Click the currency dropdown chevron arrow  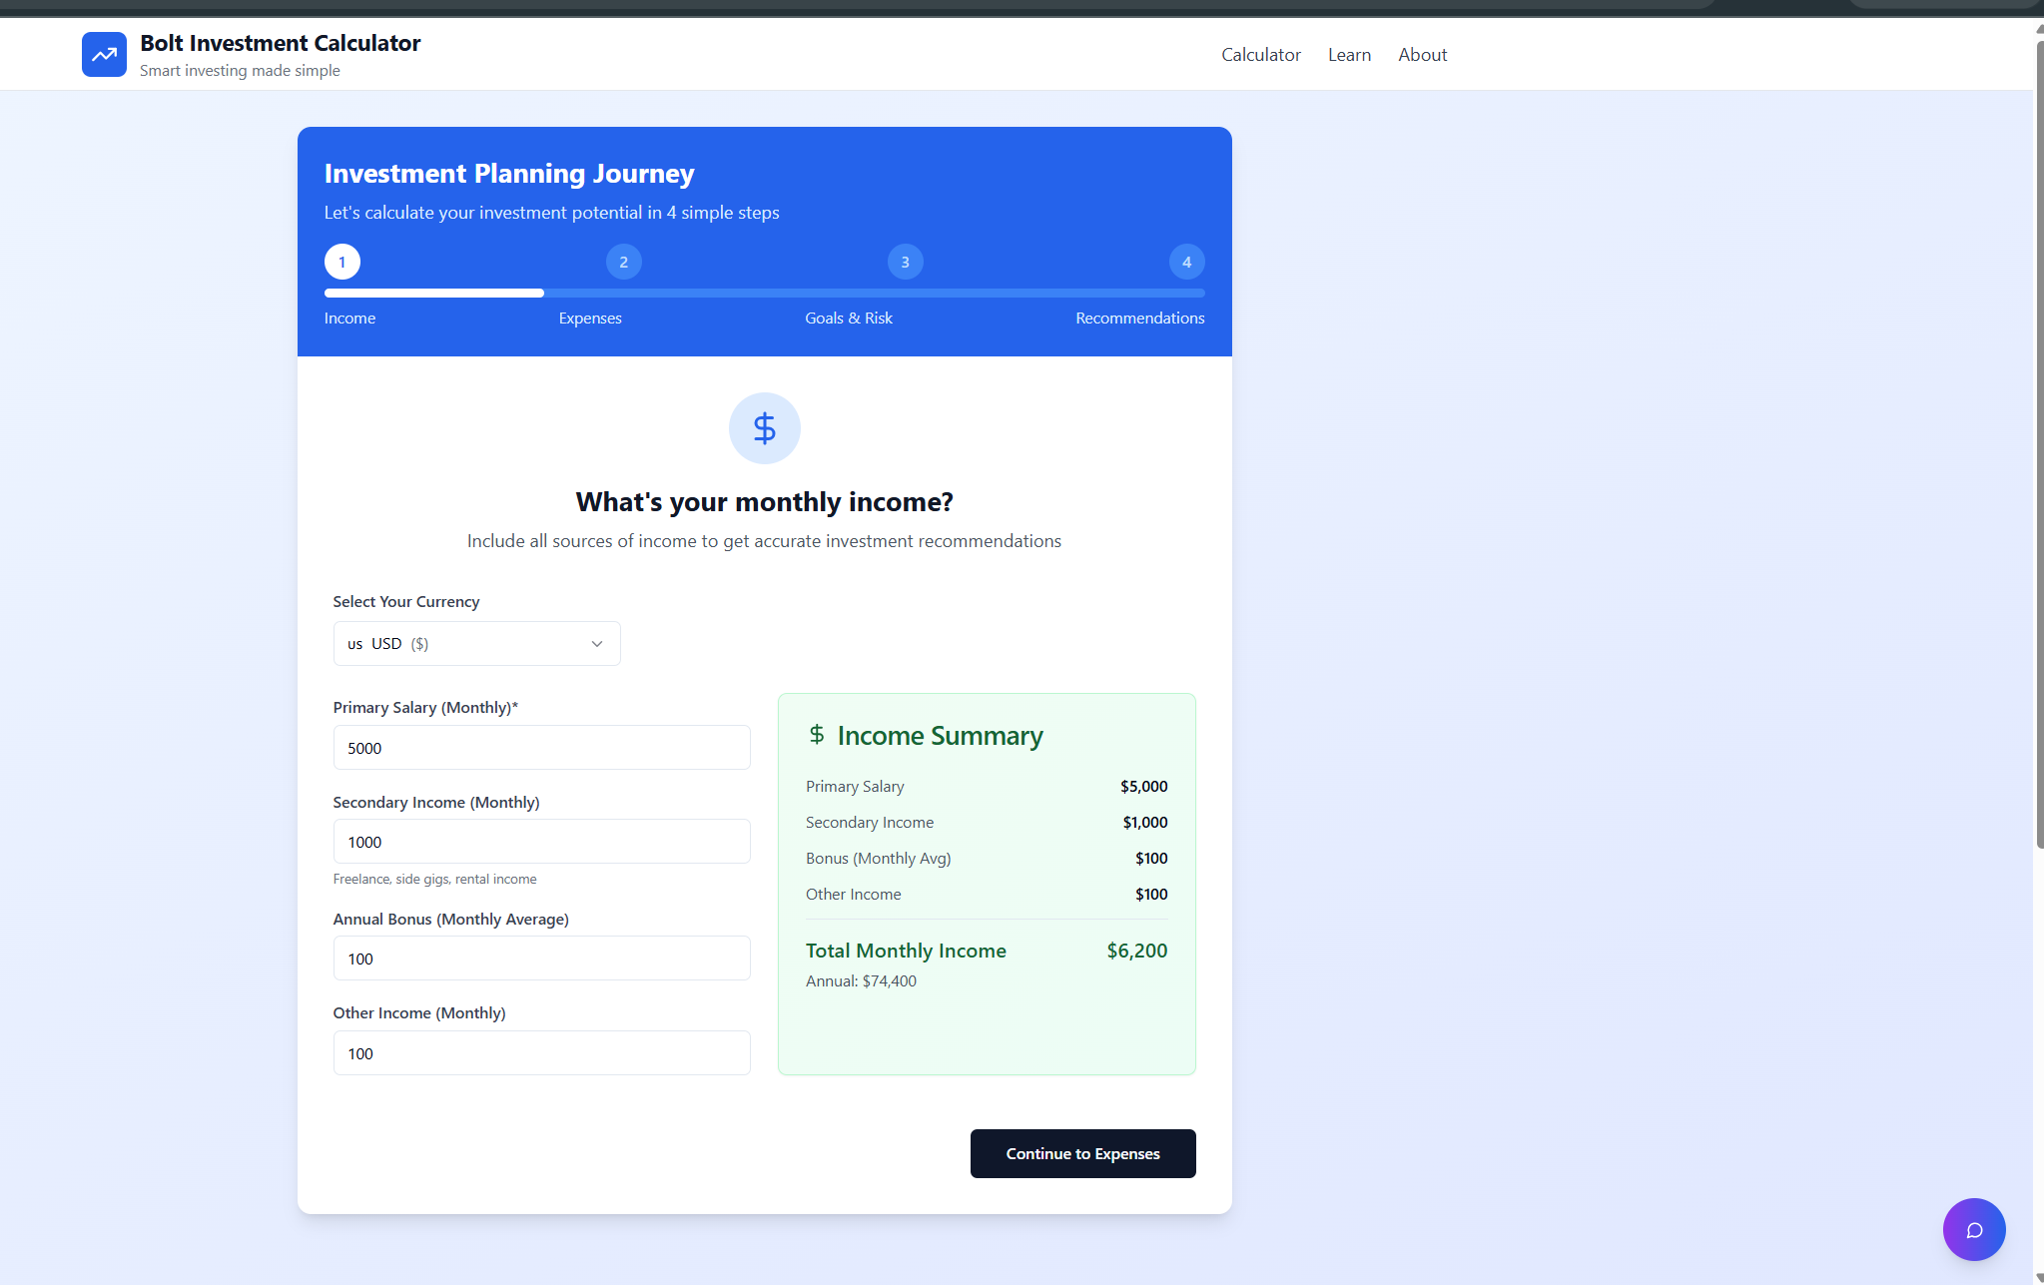click(x=597, y=644)
